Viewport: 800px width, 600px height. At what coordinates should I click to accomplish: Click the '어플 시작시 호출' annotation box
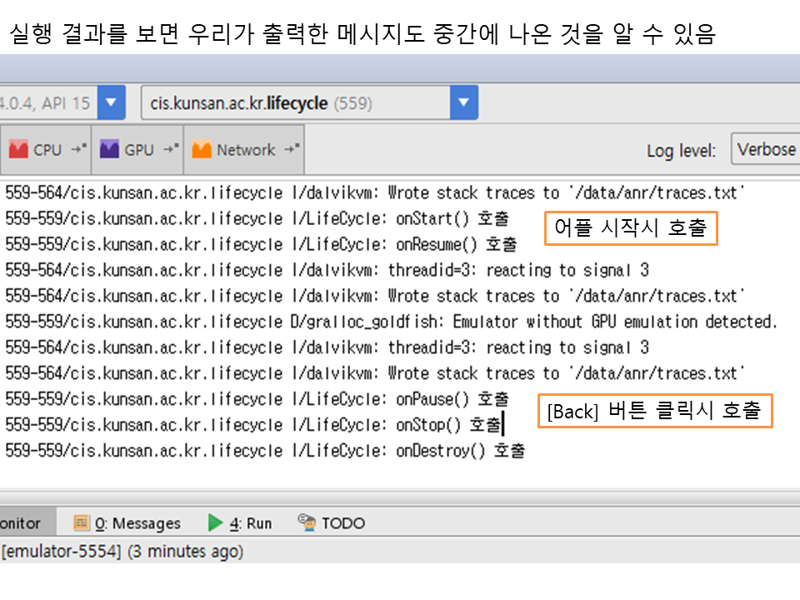pos(630,229)
